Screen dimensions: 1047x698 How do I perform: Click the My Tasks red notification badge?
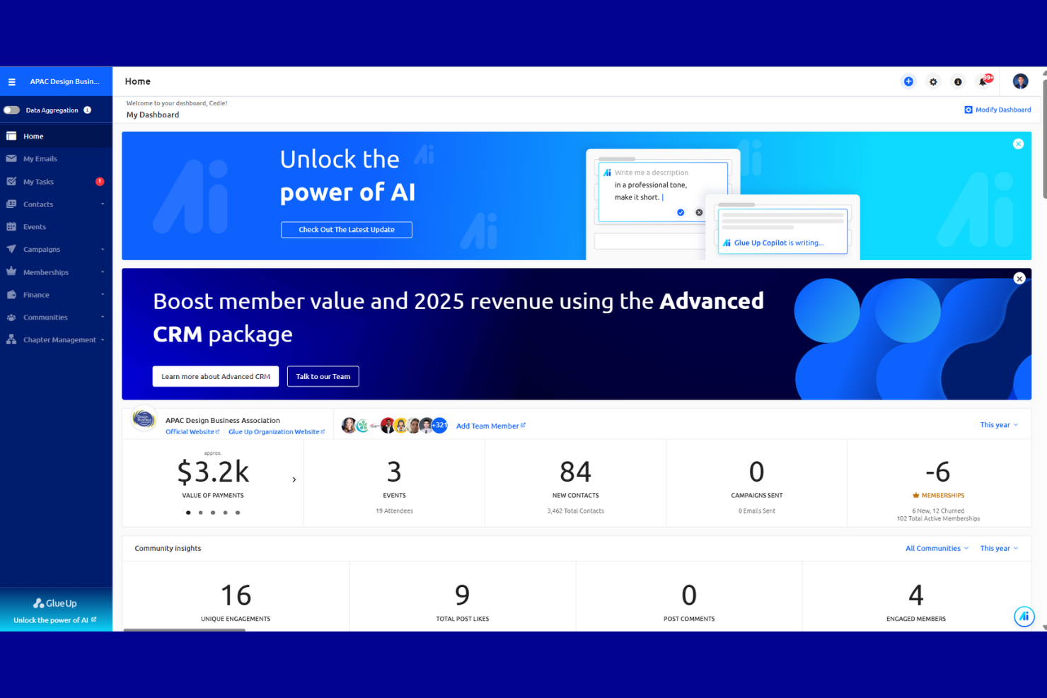100,182
